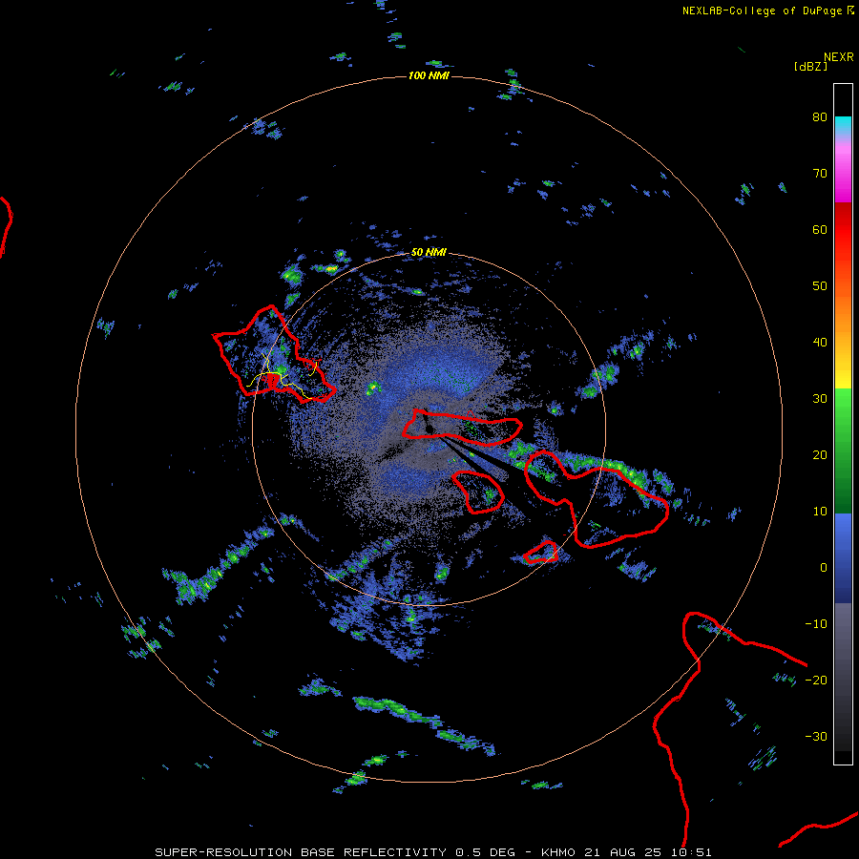The height and width of the screenshot is (859, 859).
Task: Click the 70 value on the dBZ scale
Action: click(x=820, y=173)
